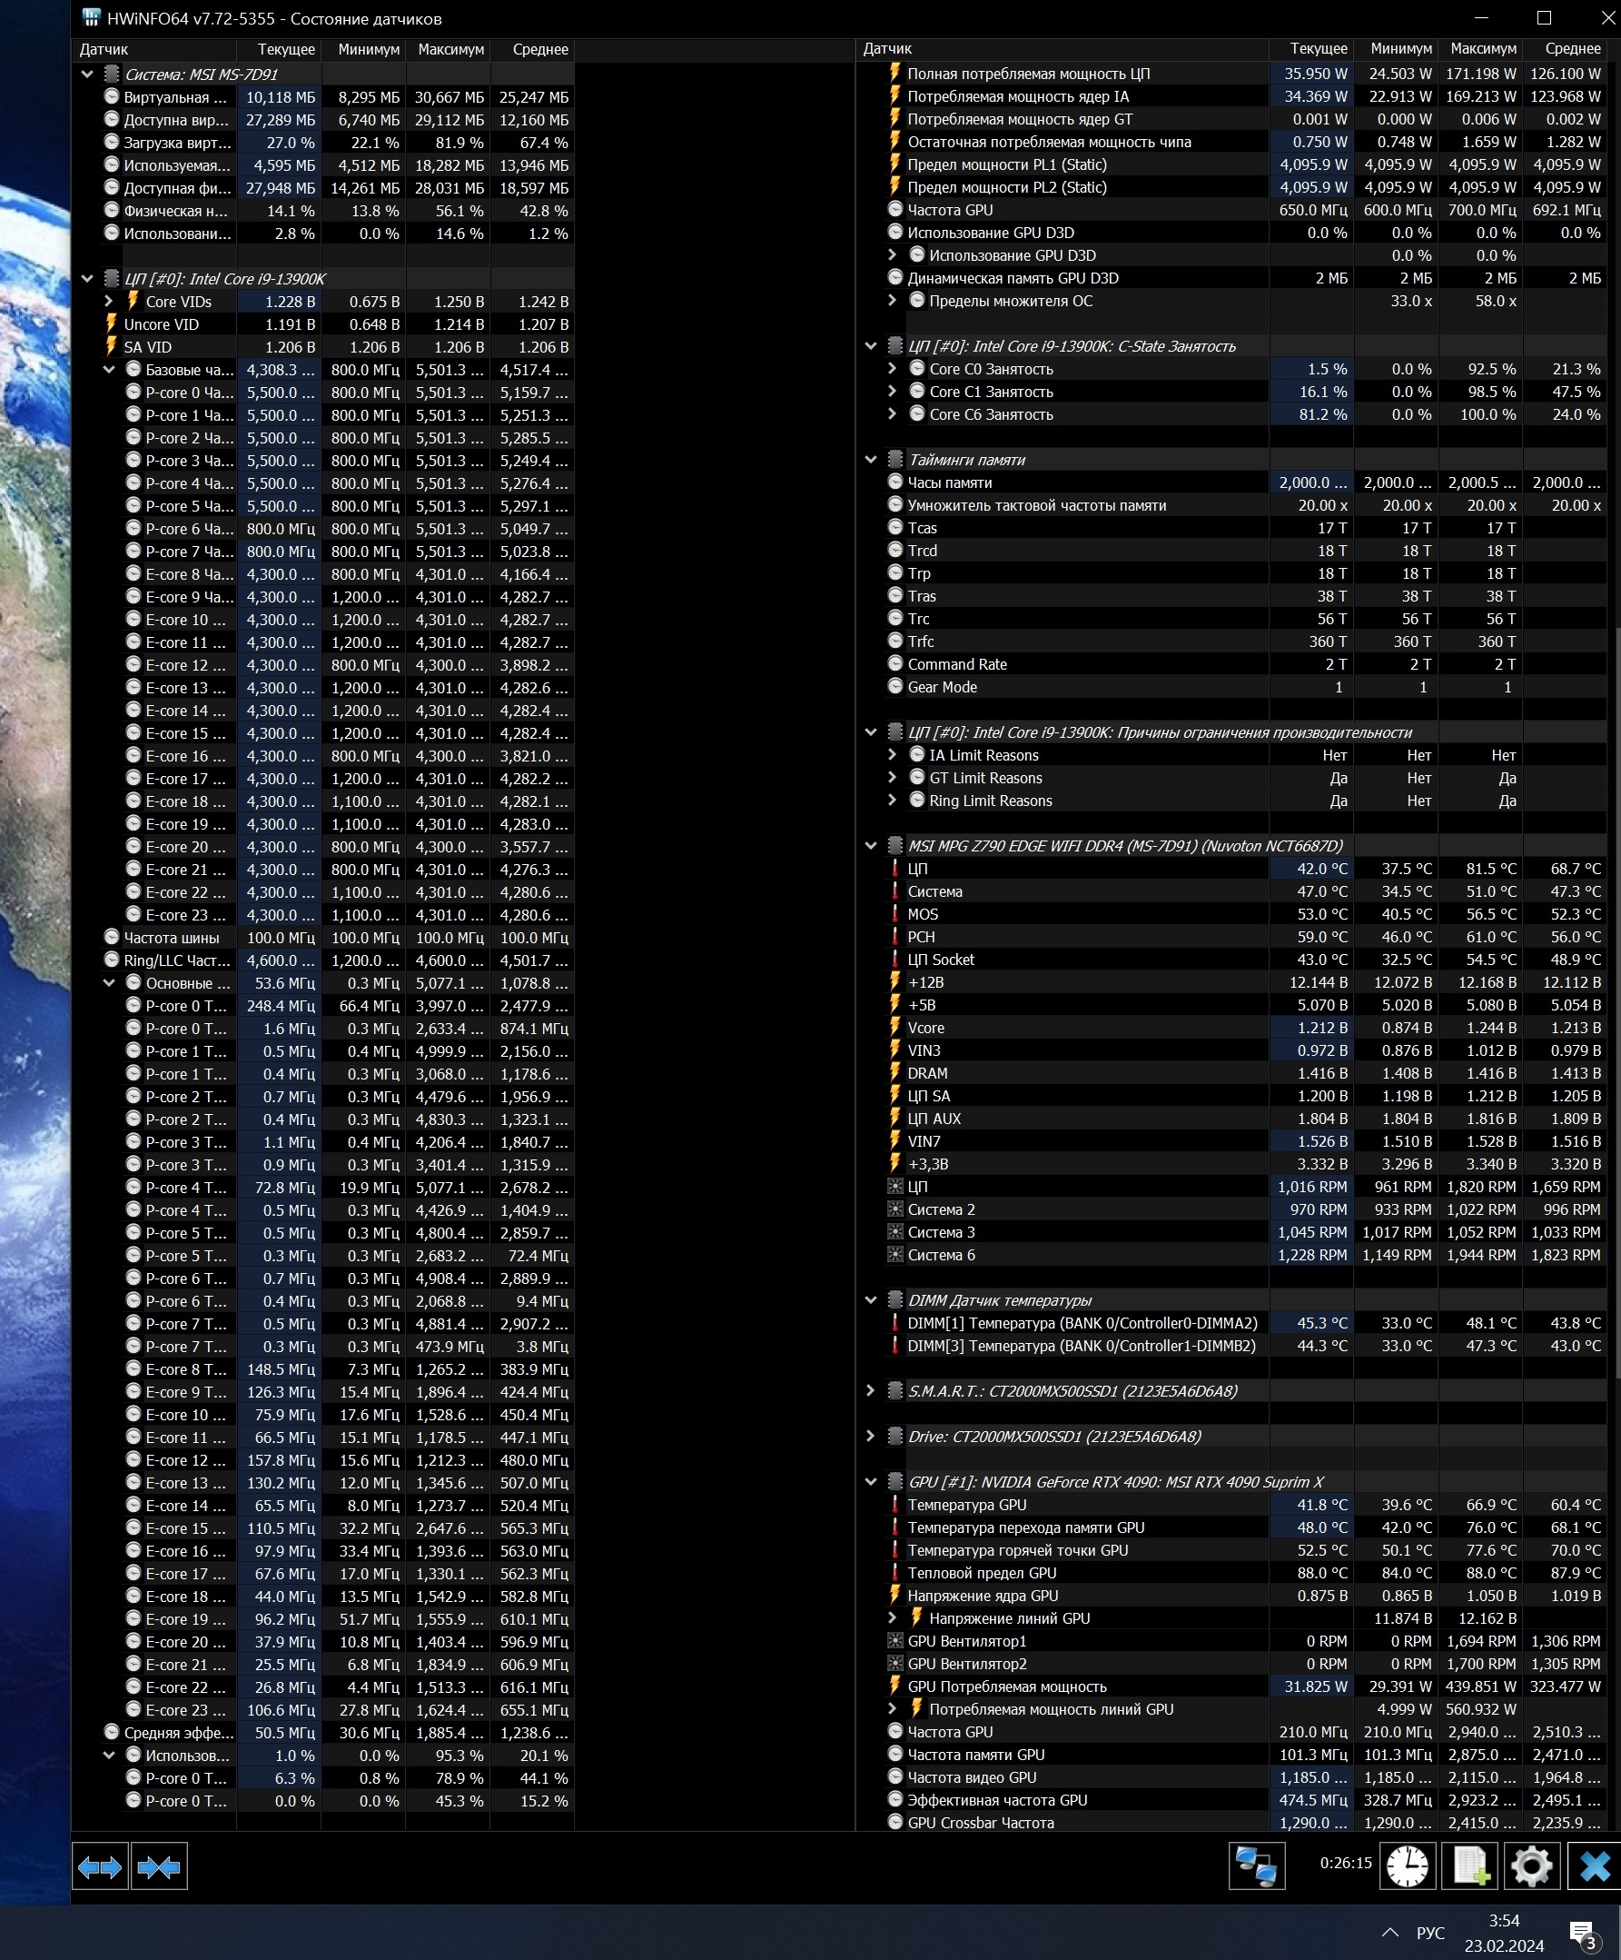Select the Температура GPU row
The height and width of the screenshot is (1960, 1621).
(x=1231, y=1505)
